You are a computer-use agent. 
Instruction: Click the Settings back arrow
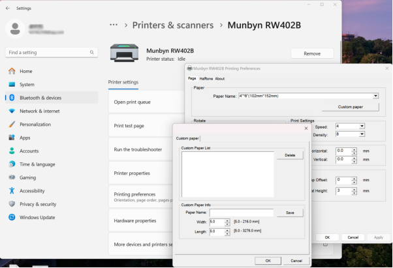(8, 8)
